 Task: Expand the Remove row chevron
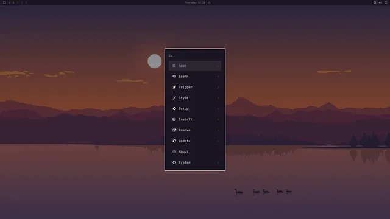pos(218,130)
